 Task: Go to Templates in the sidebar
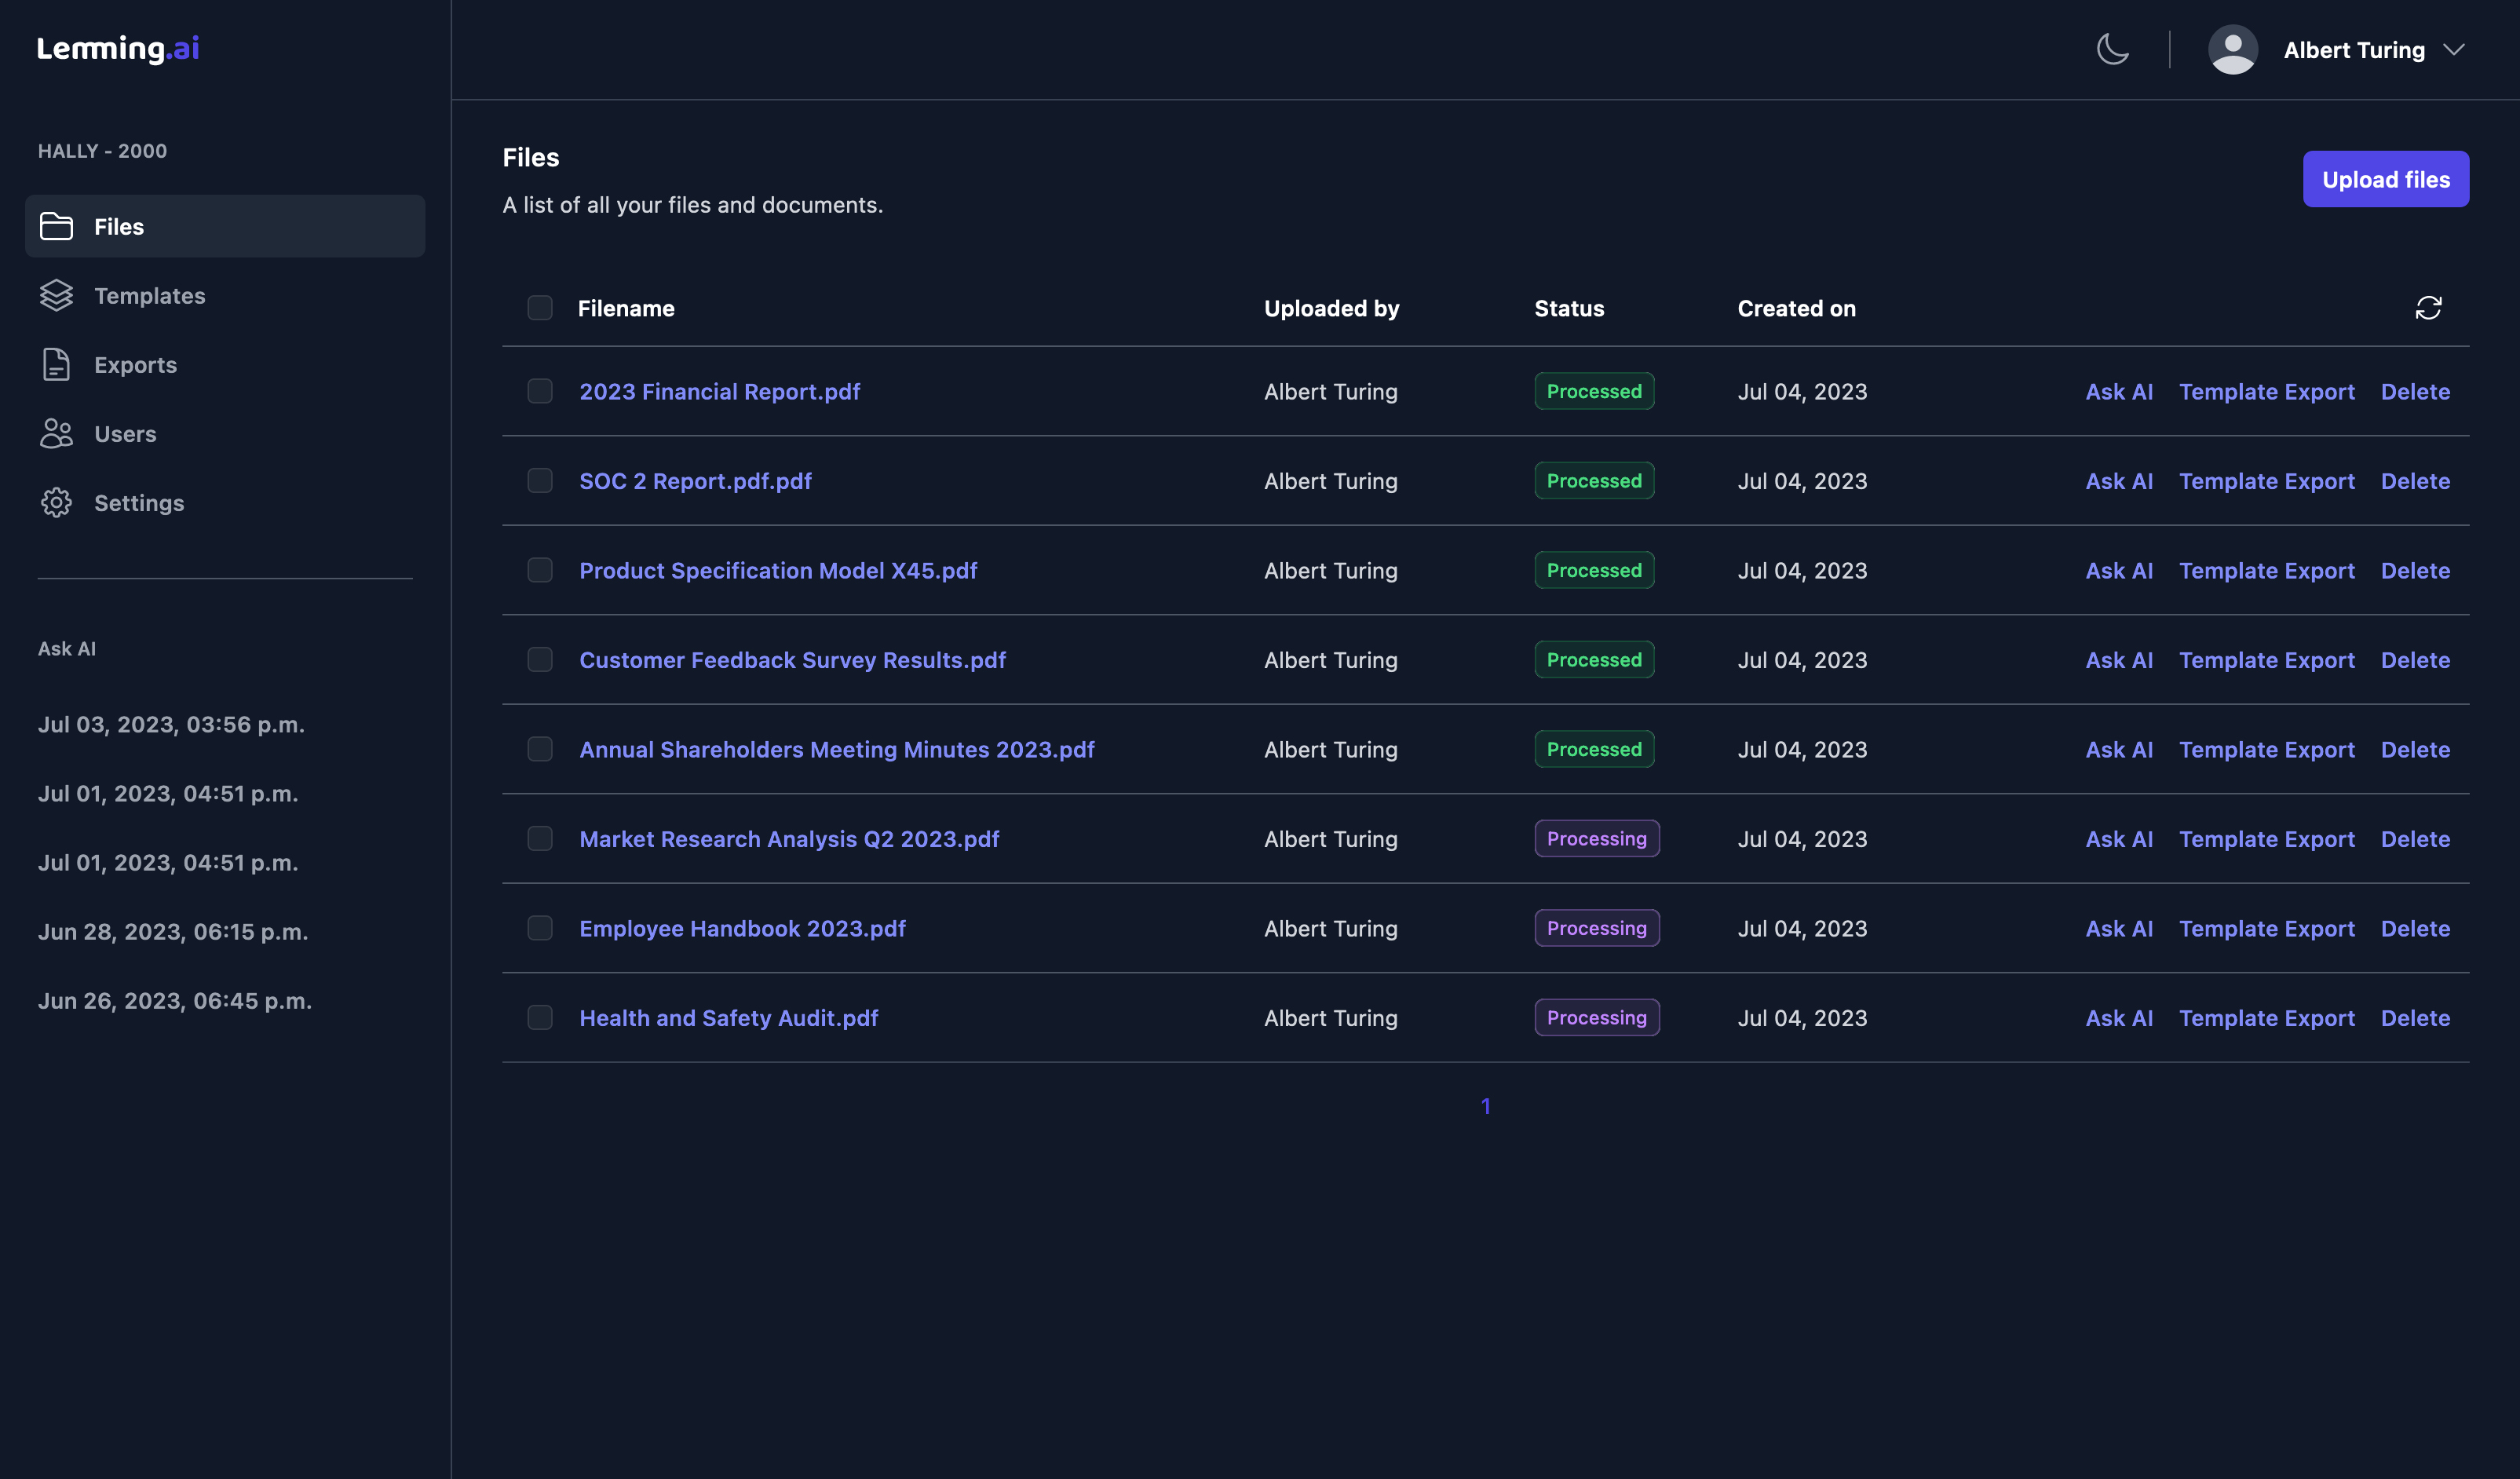click(x=150, y=296)
